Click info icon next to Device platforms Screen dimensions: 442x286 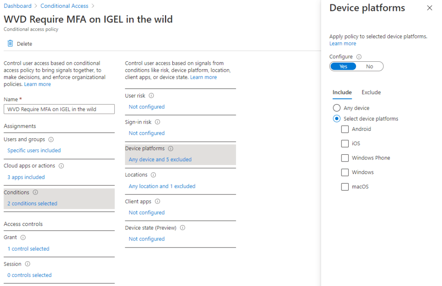(170, 149)
